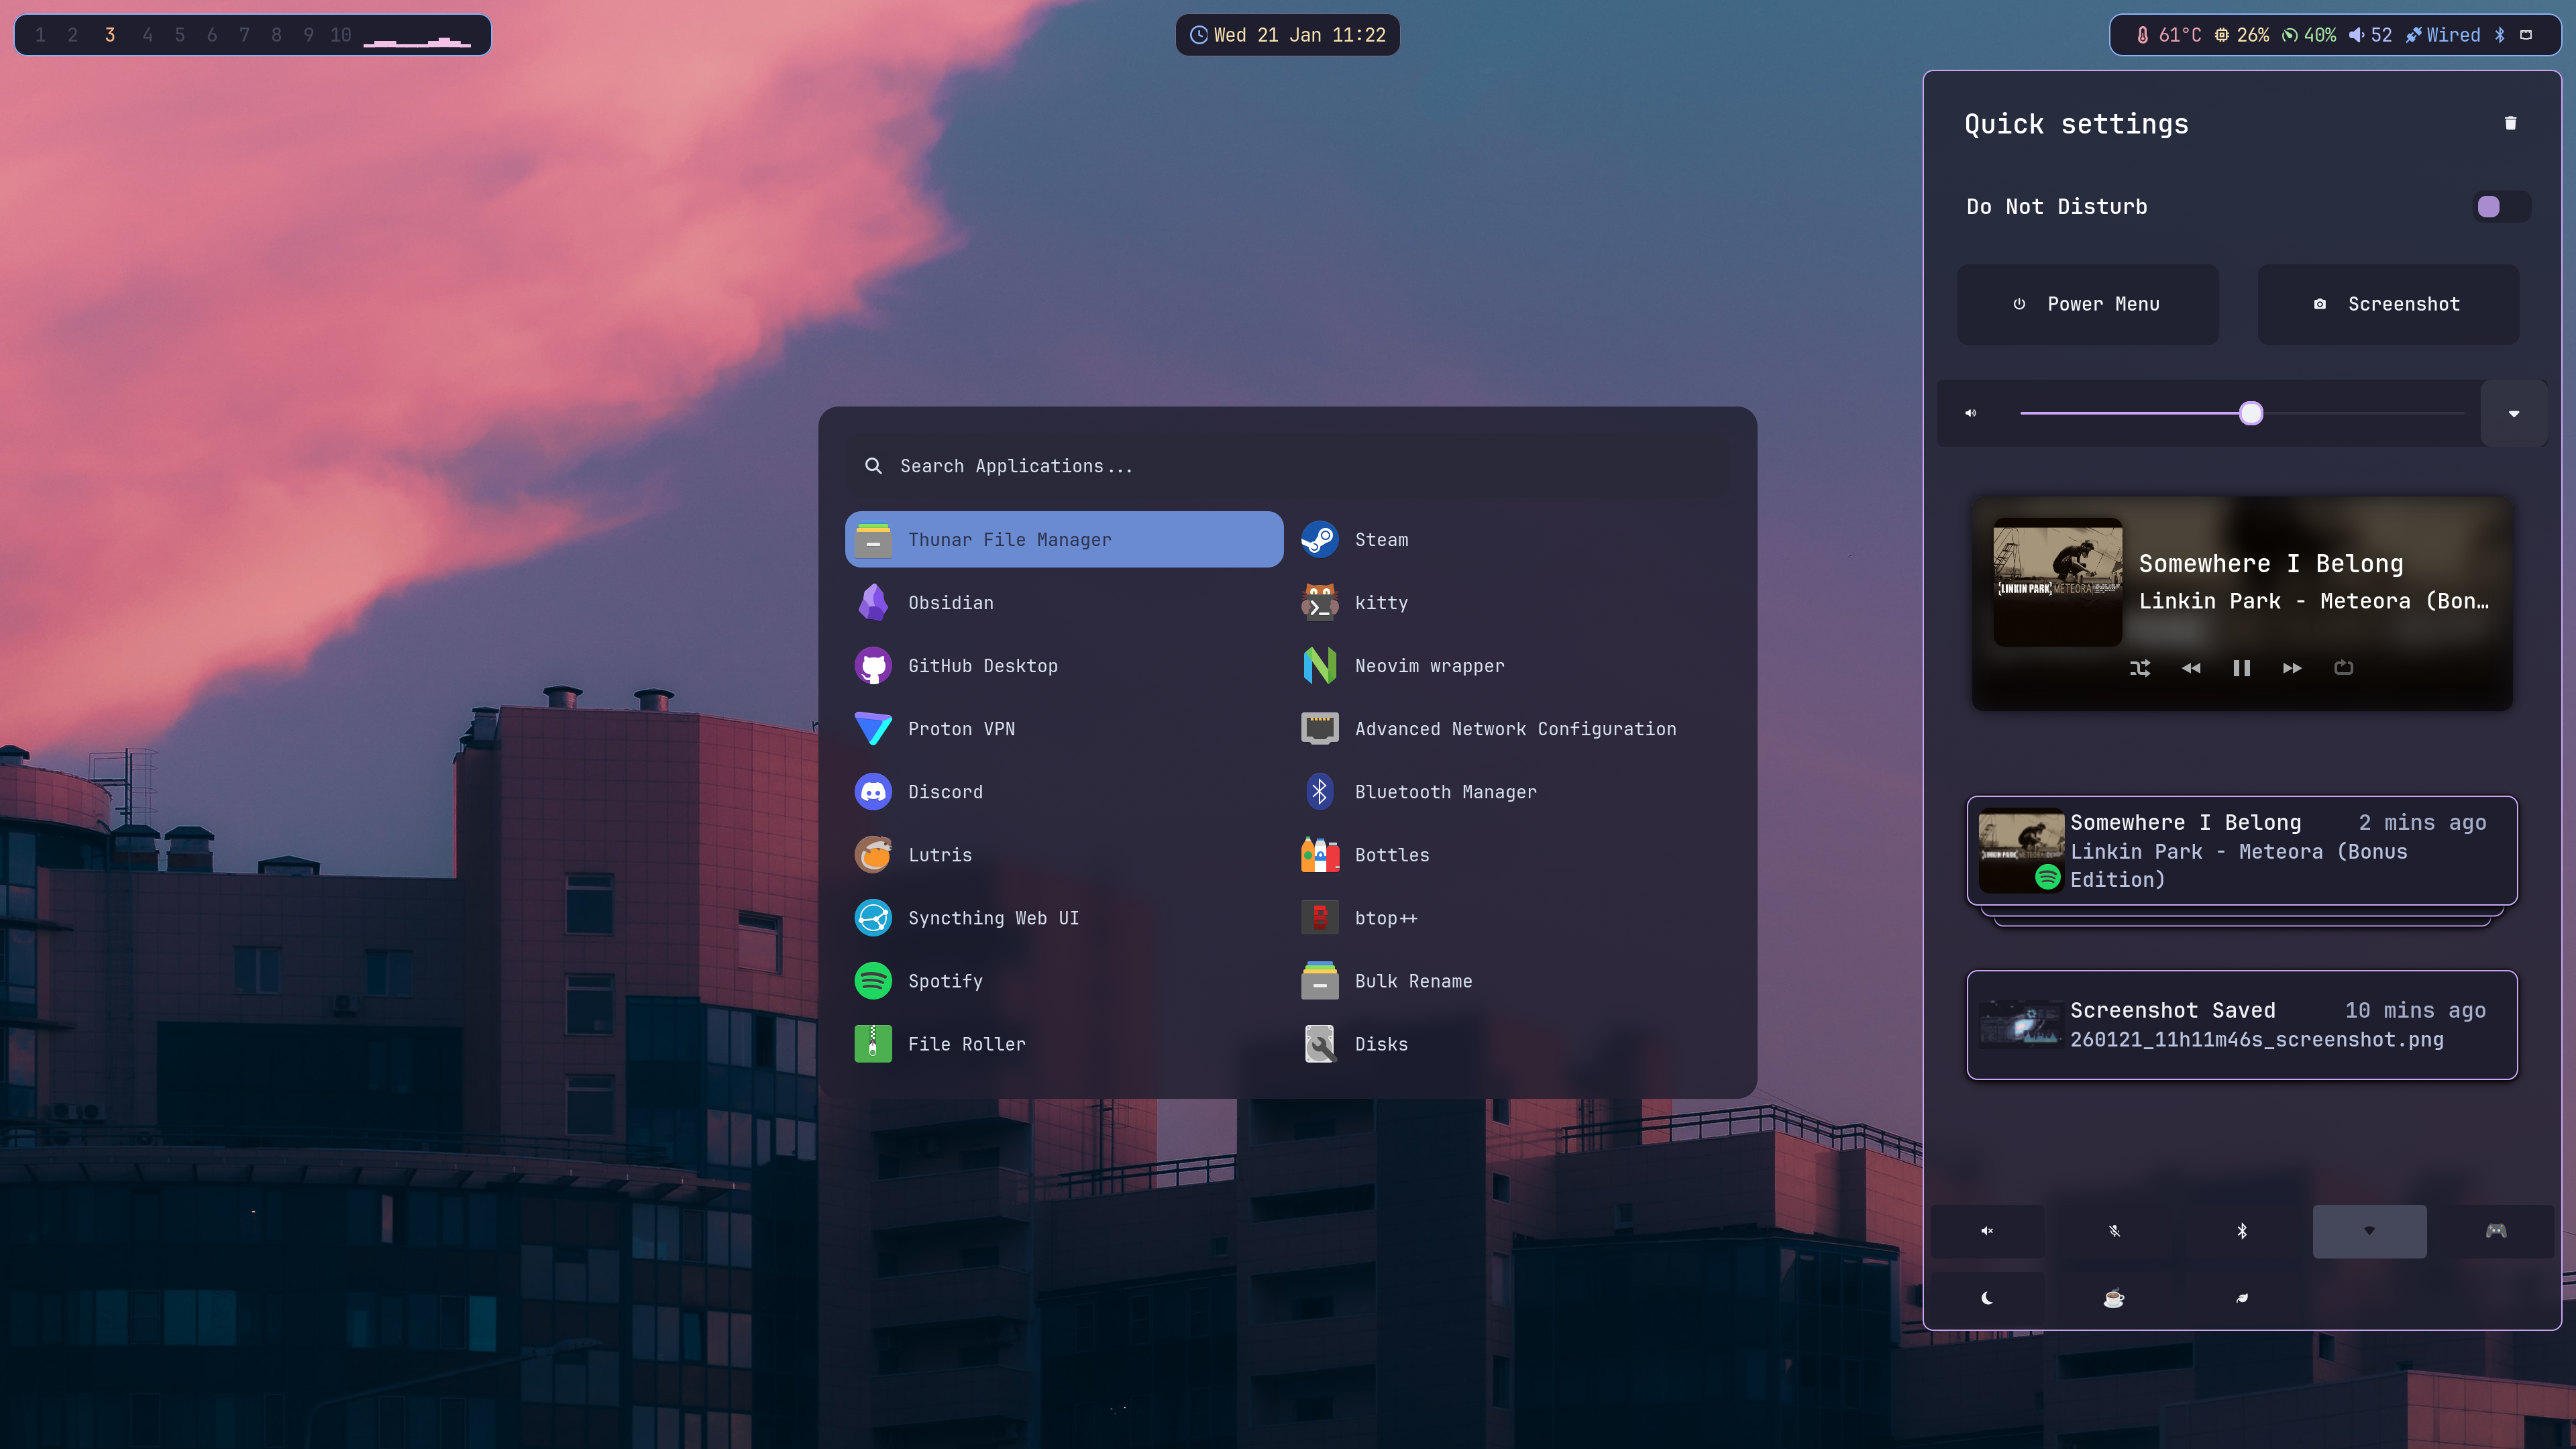Open the Power Menu button
The image size is (2576, 1449).
point(2087,304)
